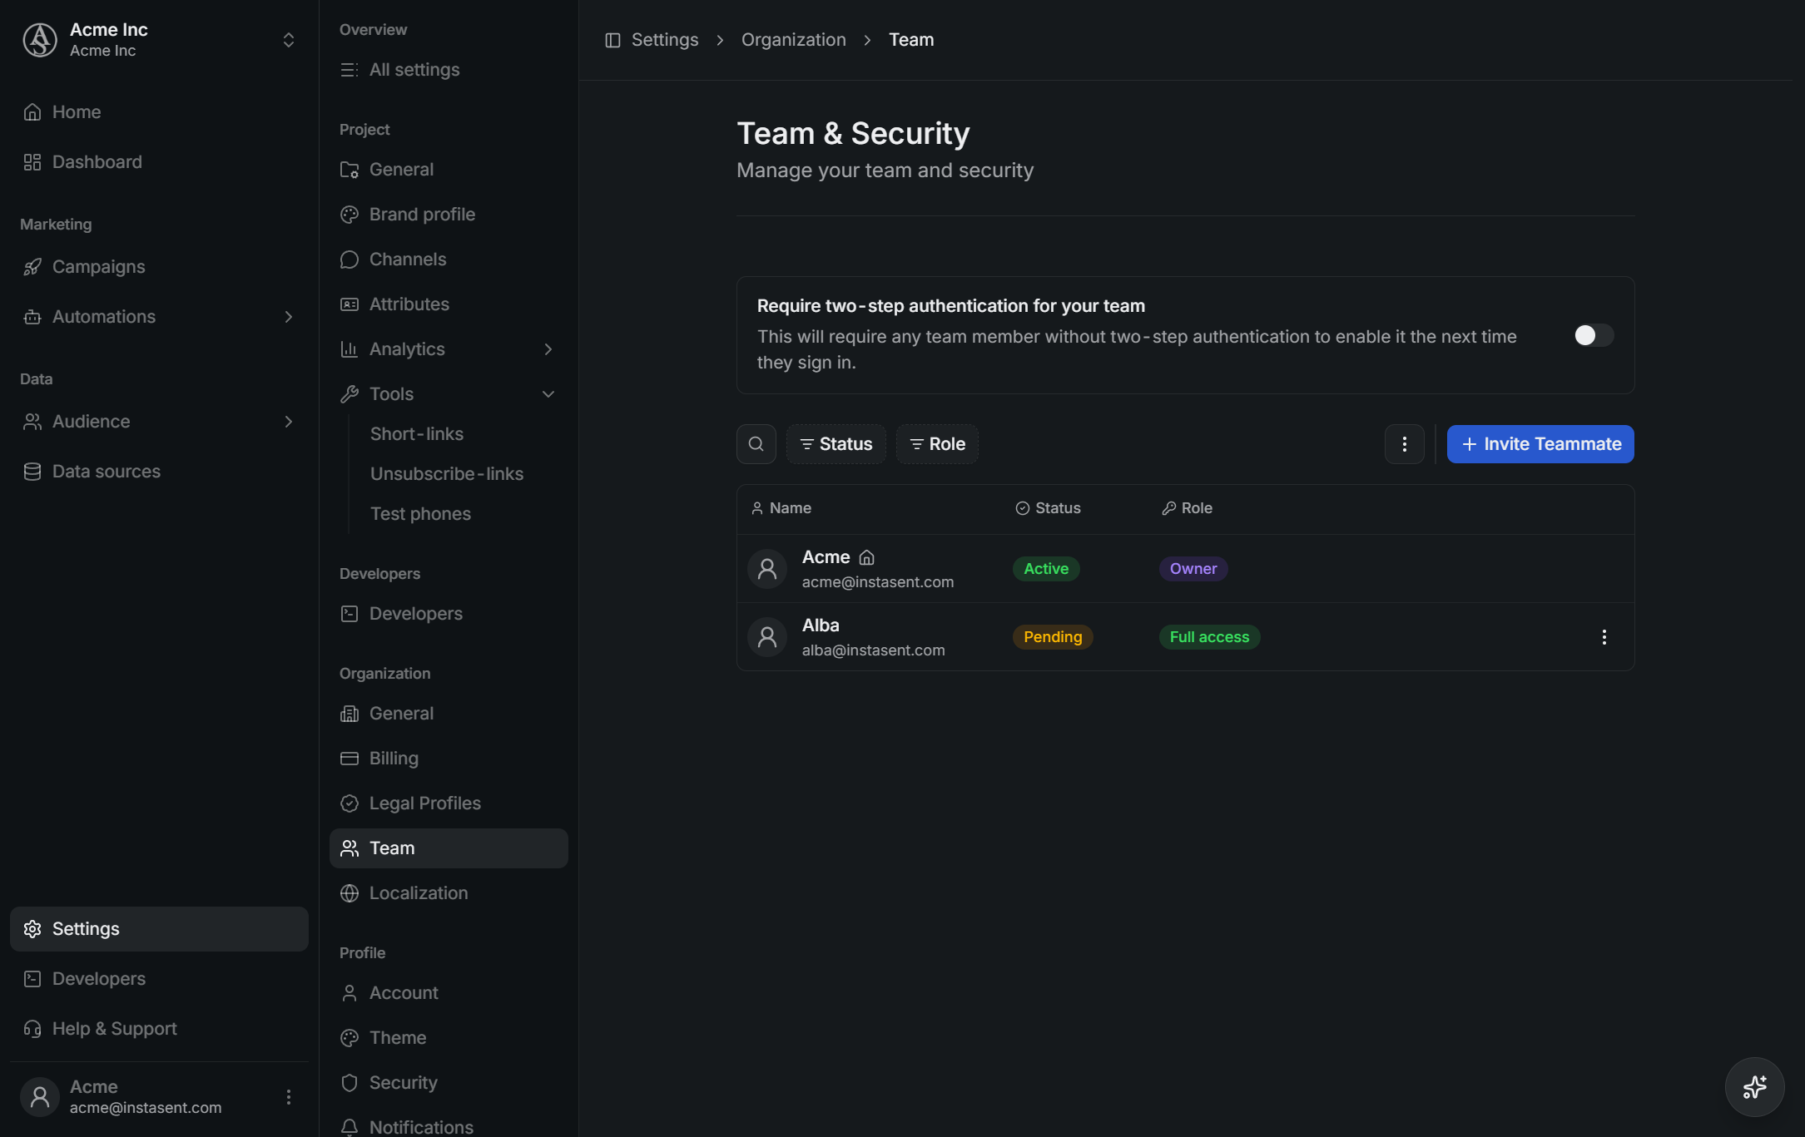Click the home icon next to Acme's name

pos(866,557)
